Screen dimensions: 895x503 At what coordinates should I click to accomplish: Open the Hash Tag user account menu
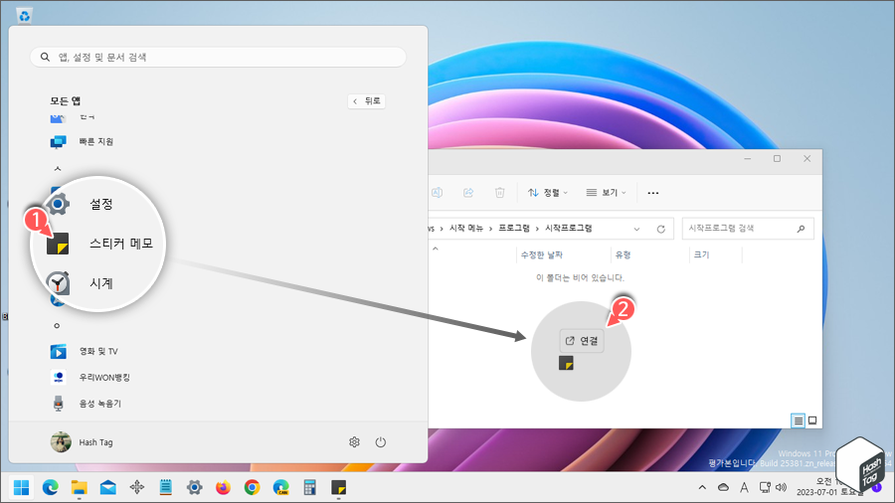[82, 442]
